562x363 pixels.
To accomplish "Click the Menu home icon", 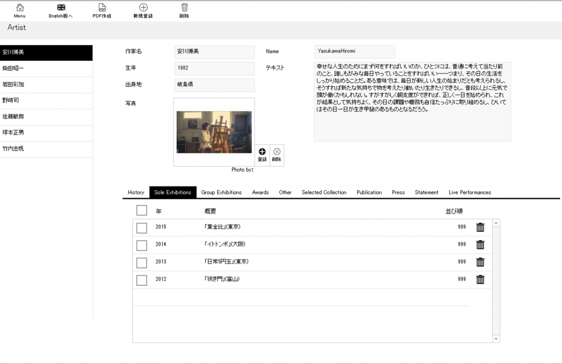I will point(20,8).
